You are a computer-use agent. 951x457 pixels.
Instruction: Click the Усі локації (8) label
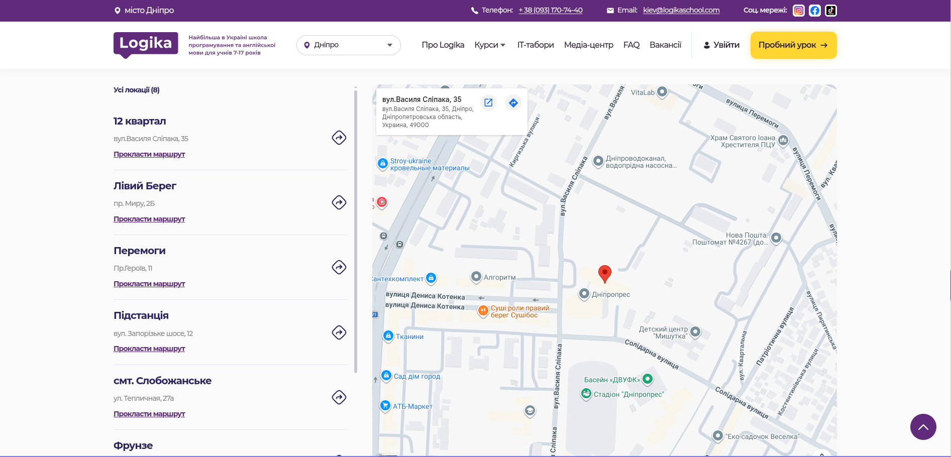click(x=137, y=90)
